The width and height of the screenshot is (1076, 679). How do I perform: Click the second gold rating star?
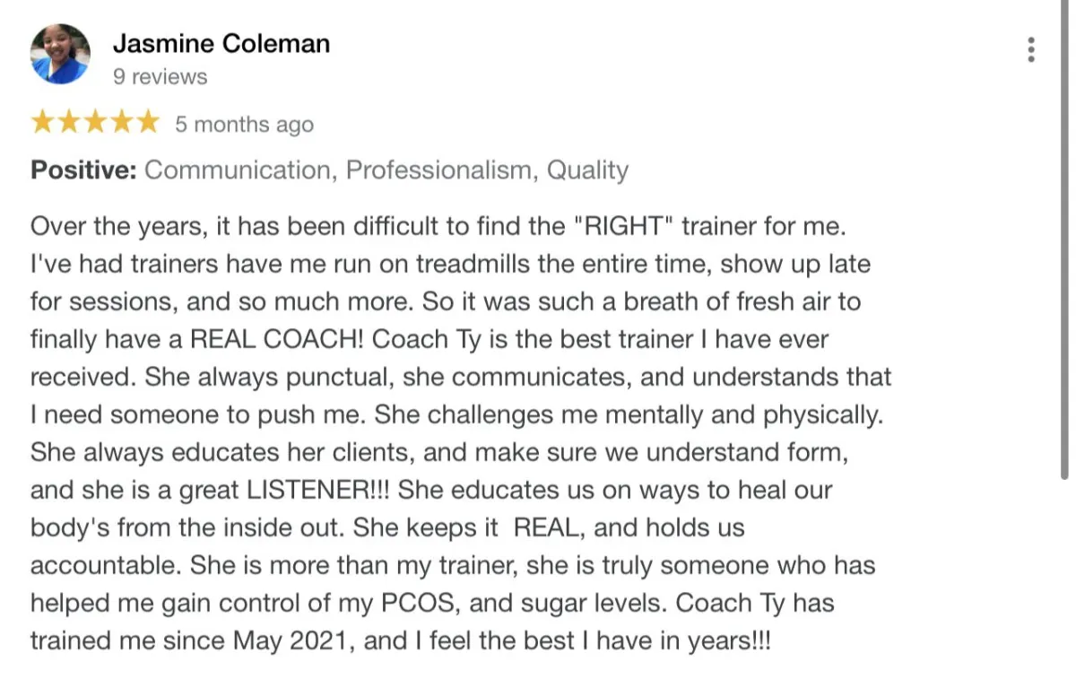(68, 122)
